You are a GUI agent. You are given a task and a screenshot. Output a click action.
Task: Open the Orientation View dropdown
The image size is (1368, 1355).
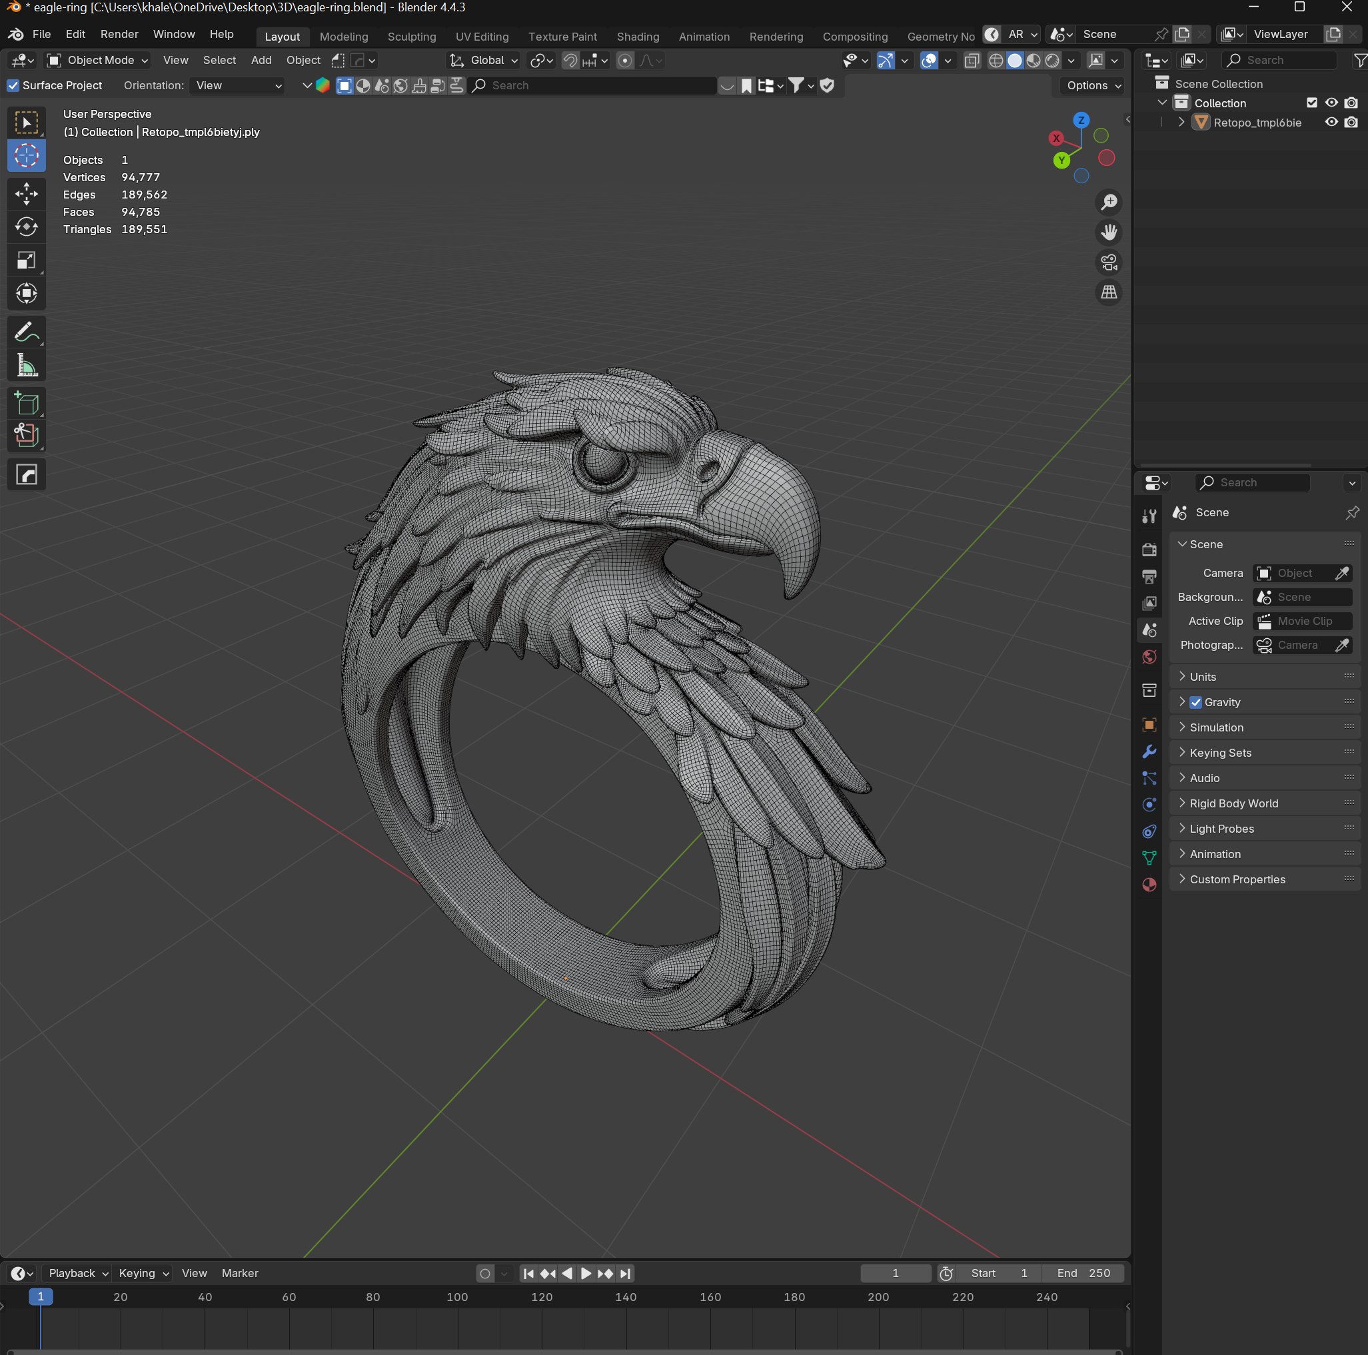click(x=238, y=86)
